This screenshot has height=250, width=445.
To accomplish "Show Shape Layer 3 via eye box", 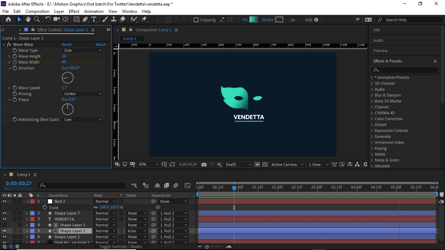I will coord(5,225).
